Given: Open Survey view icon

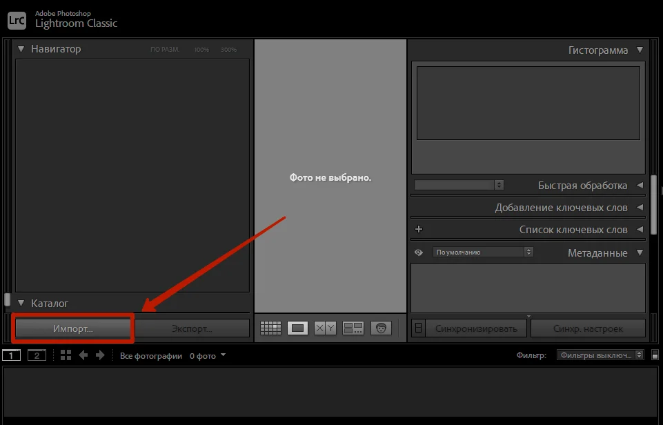Looking at the screenshot, I should (353, 328).
